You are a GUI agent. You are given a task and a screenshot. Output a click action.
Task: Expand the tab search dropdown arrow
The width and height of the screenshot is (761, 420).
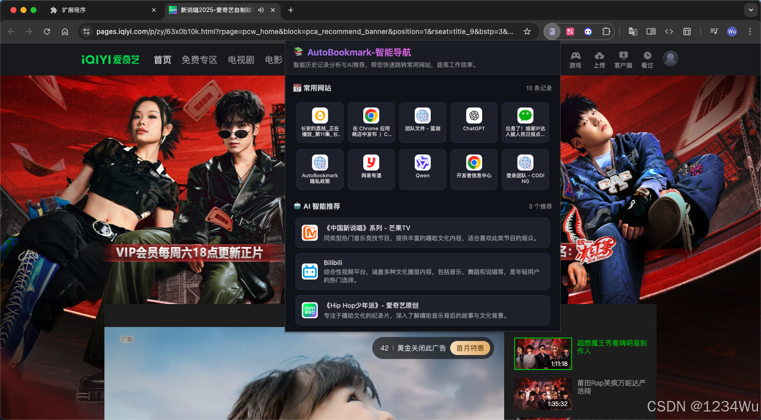click(x=751, y=10)
